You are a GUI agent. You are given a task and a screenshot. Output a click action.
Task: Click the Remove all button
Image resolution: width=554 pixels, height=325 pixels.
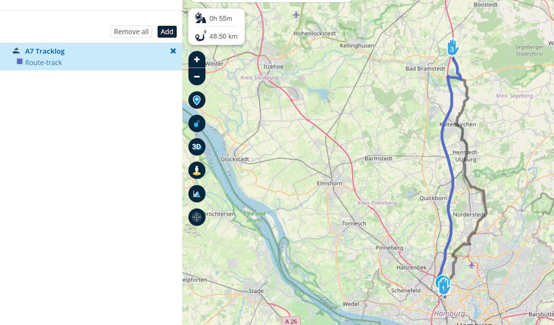pos(131,32)
